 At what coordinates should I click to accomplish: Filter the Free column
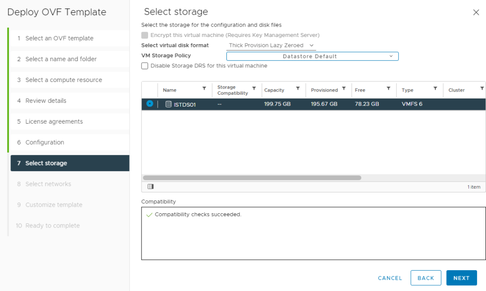pos(388,89)
